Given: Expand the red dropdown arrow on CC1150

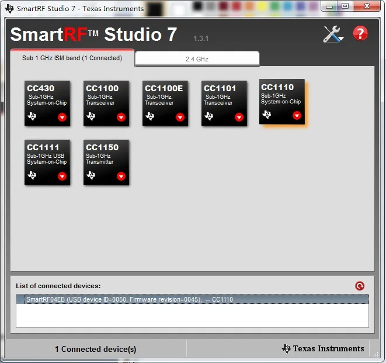Looking at the screenshot, I should click(x=121, y=176).
